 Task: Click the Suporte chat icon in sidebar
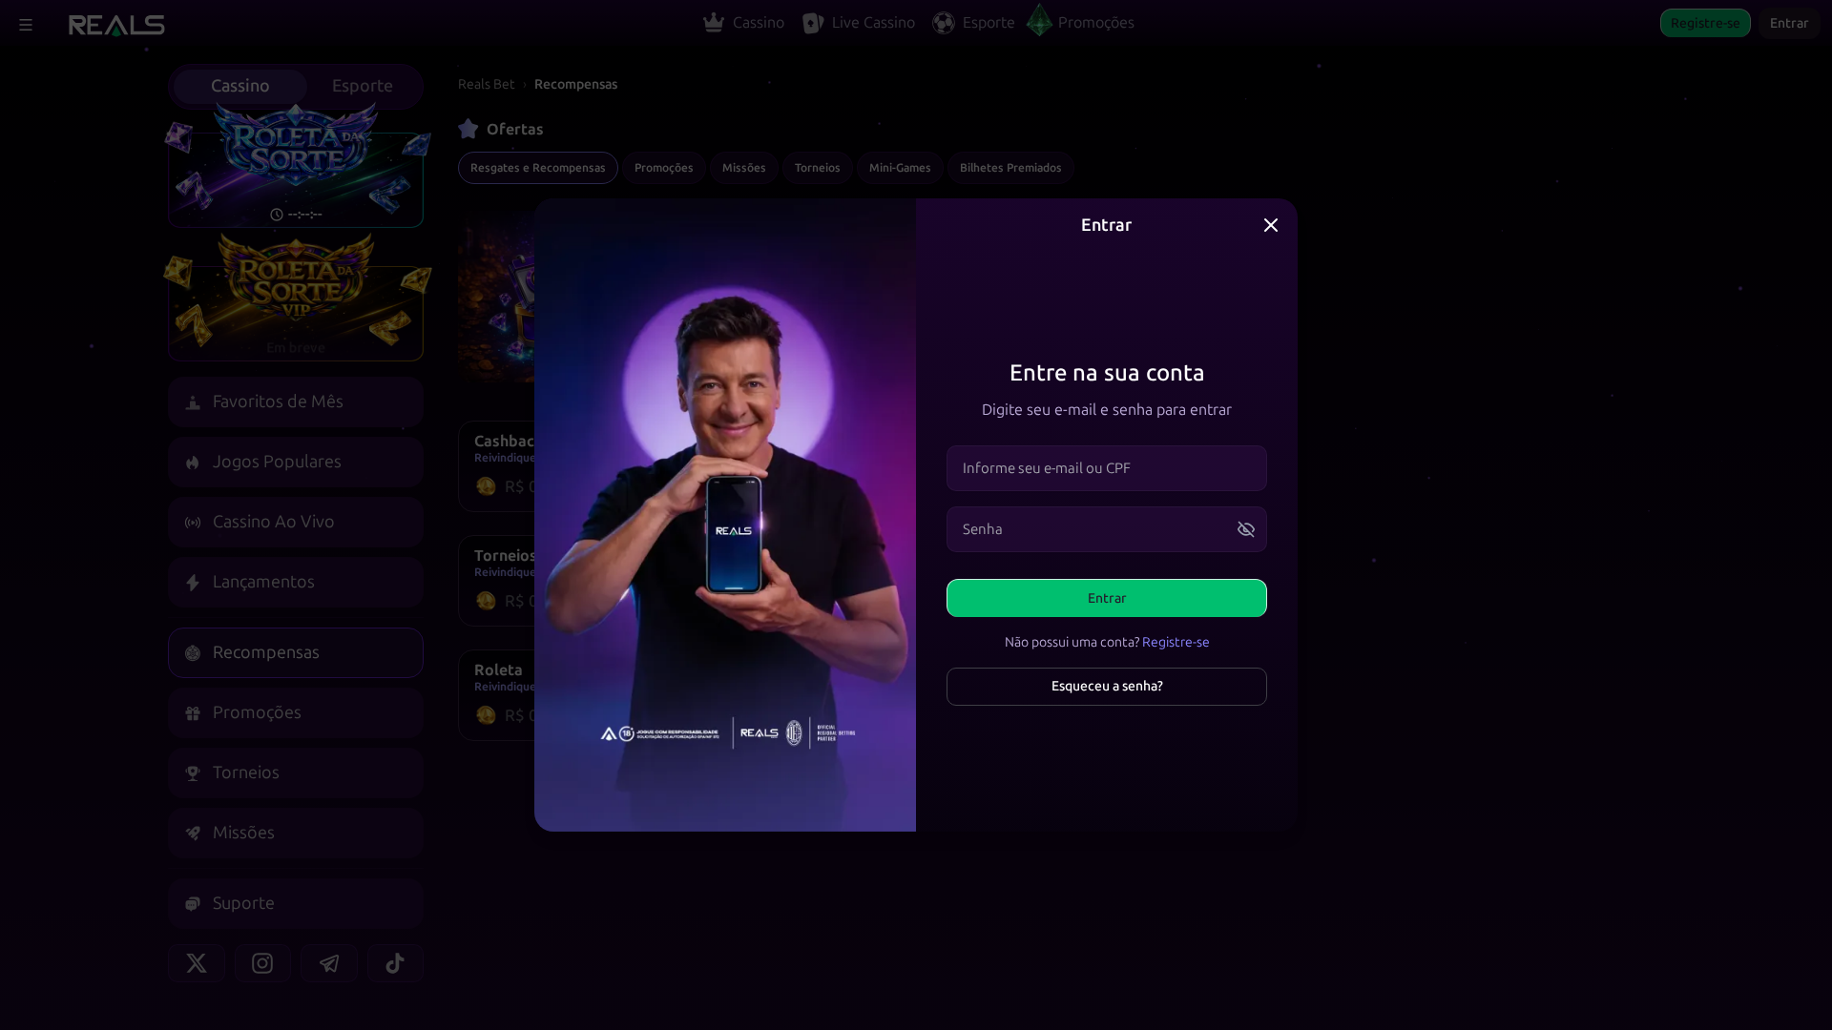pyautogui.click(x=193, y=904)
